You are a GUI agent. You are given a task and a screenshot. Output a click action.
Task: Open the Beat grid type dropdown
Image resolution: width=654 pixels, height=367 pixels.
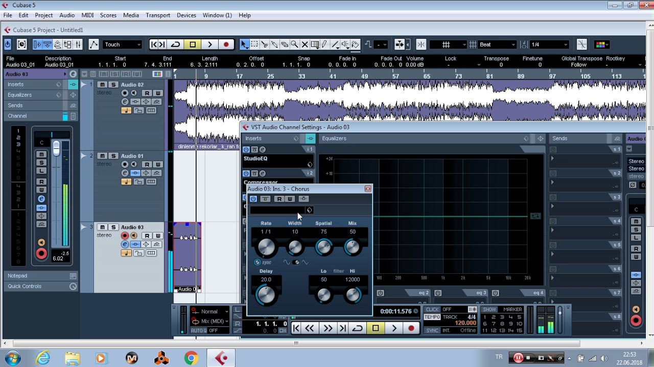(497, 45)
